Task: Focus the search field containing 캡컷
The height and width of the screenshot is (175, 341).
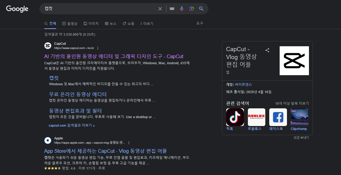Action: tap(100, 9)
